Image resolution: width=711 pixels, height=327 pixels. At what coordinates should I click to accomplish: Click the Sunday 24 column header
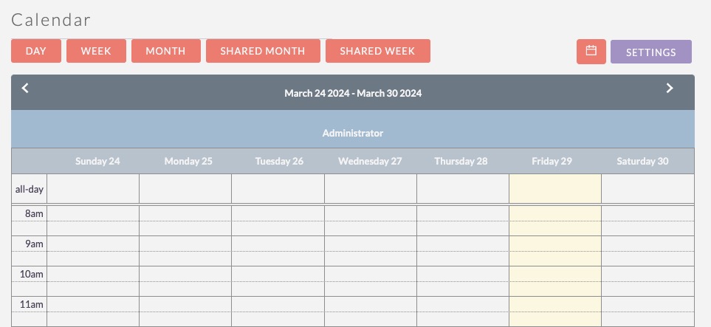[x=97, y=161]
